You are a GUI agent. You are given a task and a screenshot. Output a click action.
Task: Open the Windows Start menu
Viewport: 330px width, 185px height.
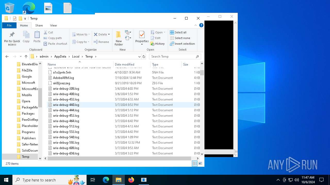coord(6,180)
